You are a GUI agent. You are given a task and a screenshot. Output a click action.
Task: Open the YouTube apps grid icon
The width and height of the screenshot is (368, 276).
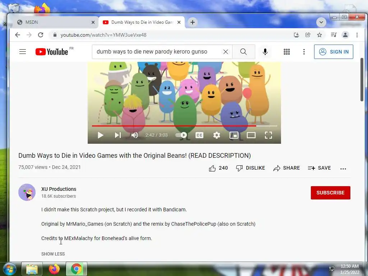tap(286, 52)
